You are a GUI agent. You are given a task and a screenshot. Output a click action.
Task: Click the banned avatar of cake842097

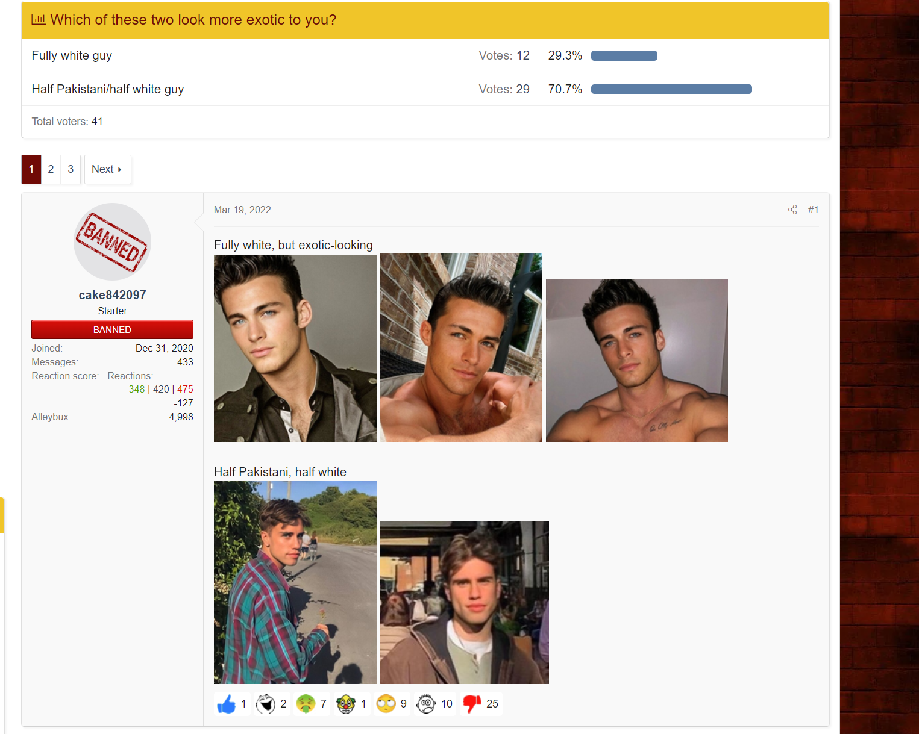(112, 241)
